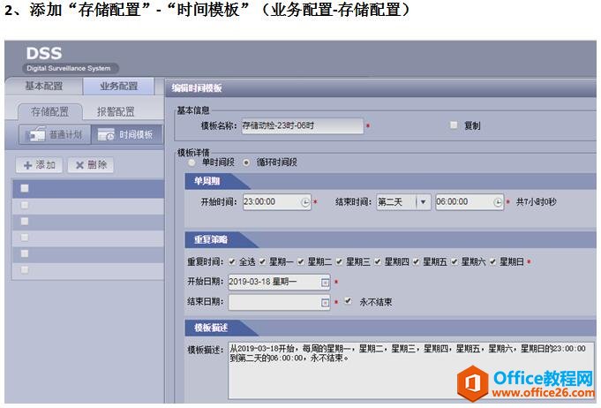Click the 模板名称 template name input field
The image size is (601, 408).
301,126
